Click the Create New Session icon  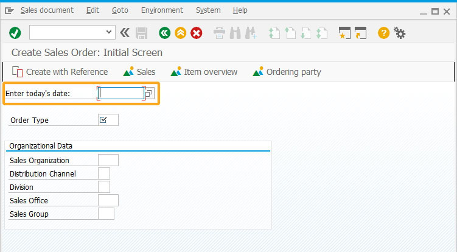click(x=344, y=33)
